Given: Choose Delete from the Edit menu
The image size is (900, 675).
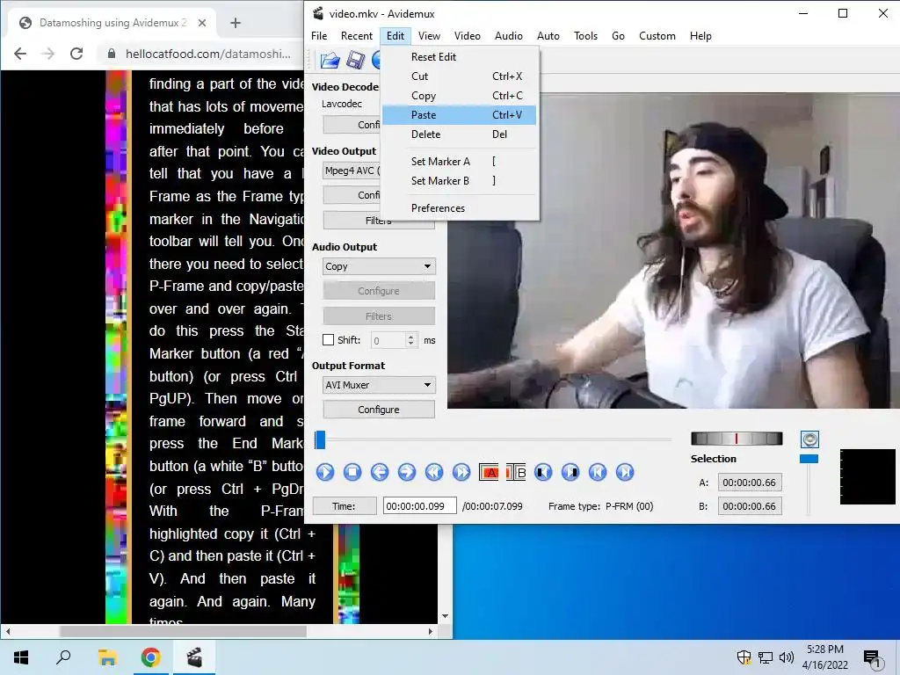Looking at the screenshot, I should 459,134.
